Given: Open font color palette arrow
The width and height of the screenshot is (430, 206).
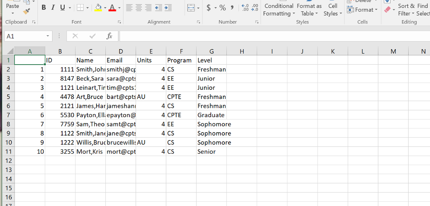Looking at the screenshot, I should tap(120, 8).
